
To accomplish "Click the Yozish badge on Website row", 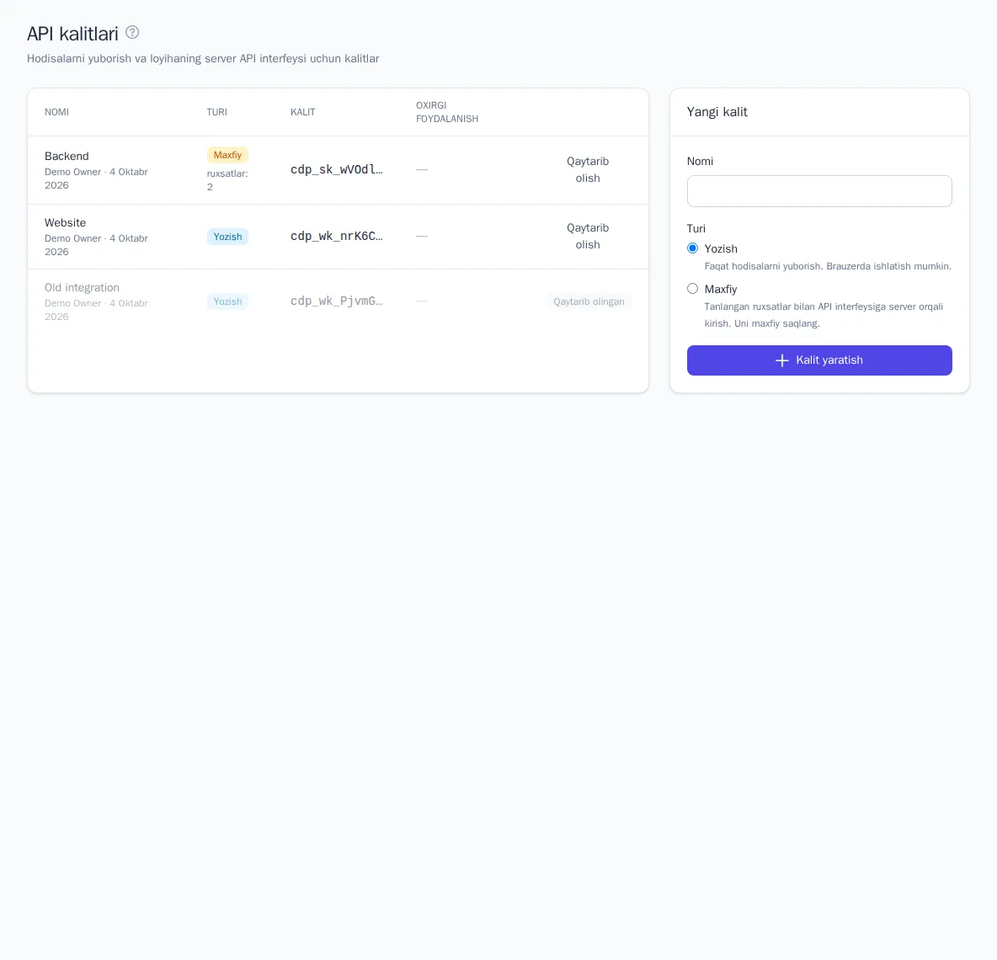I will 227,237.
